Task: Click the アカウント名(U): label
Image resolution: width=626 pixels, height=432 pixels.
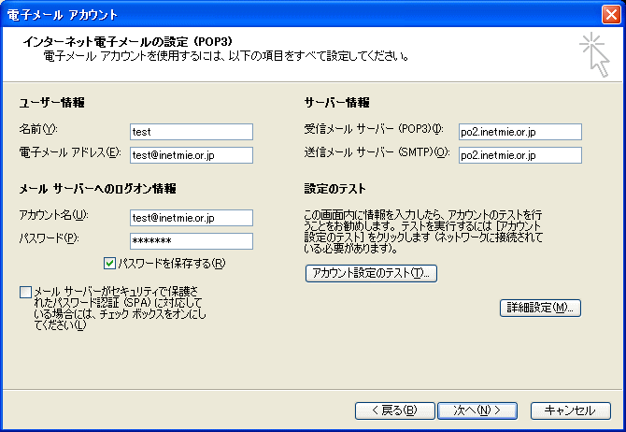Action: click(53, 215)
